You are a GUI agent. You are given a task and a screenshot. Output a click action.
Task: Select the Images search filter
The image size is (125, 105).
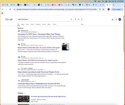(23, 24)
